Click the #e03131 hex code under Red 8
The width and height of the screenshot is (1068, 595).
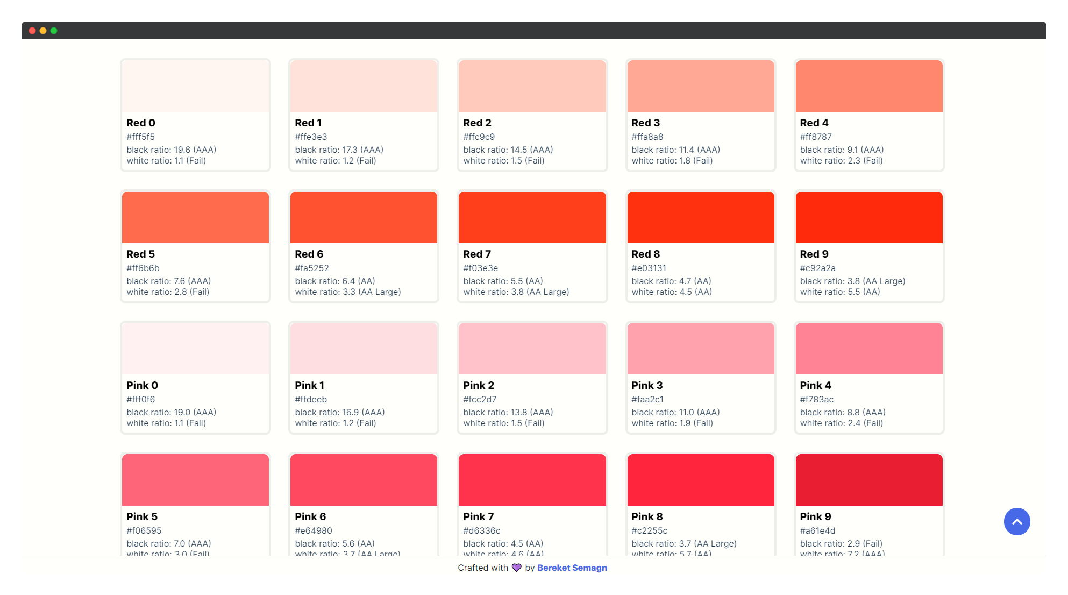tap(649, 268)
